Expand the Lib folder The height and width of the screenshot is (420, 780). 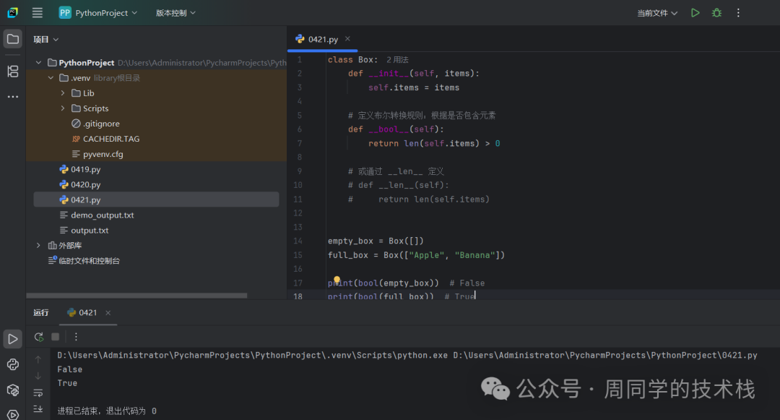64,93
